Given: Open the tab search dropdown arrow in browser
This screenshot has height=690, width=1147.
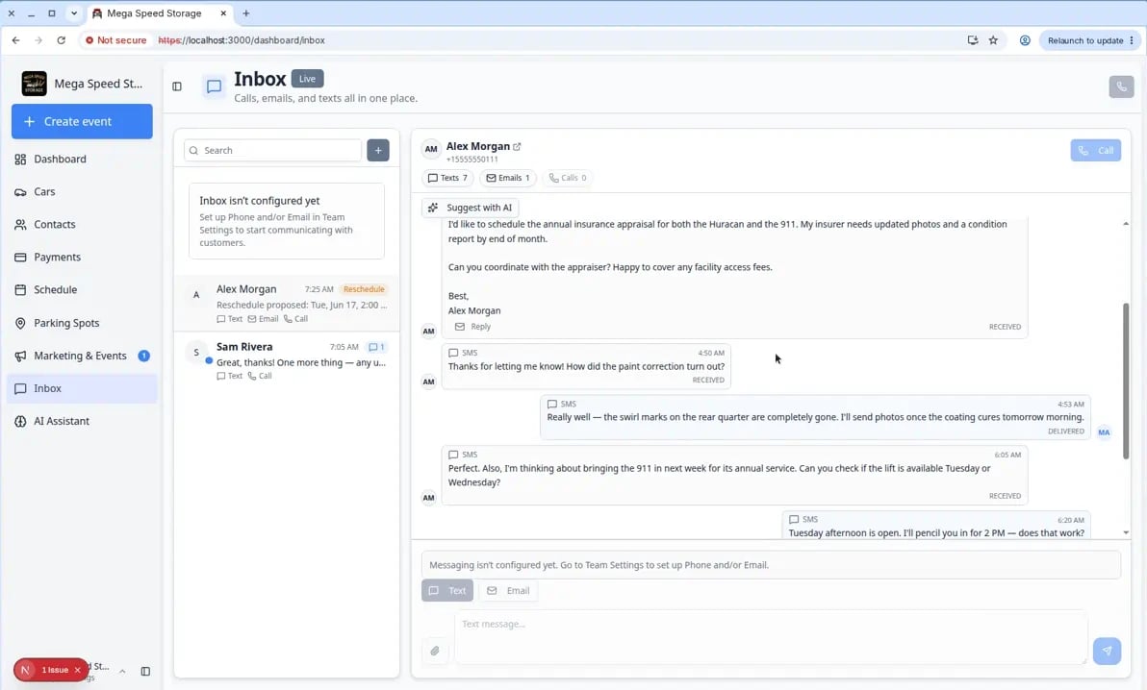Looking at the screenshot, I should (74, 13).
